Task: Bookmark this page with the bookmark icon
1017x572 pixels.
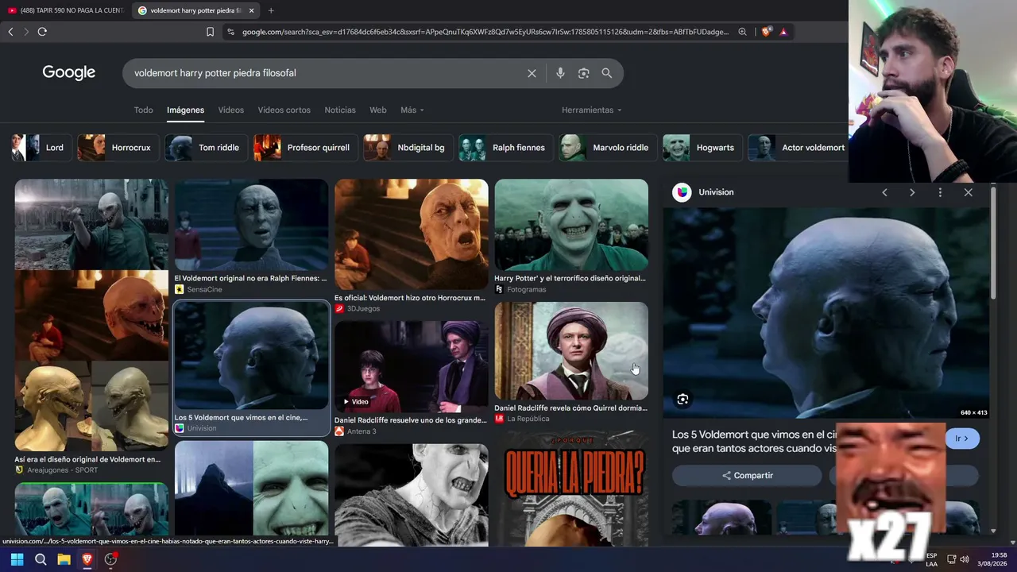Action: 210,32
